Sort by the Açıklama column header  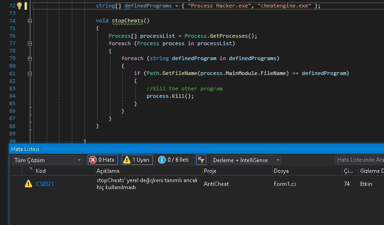coord(148,170)
